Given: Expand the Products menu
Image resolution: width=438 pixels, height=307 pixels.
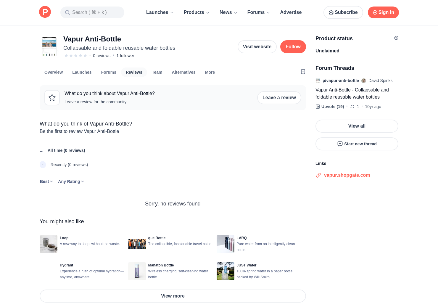Looking at the screenshot, I should (x=197, y=12).
